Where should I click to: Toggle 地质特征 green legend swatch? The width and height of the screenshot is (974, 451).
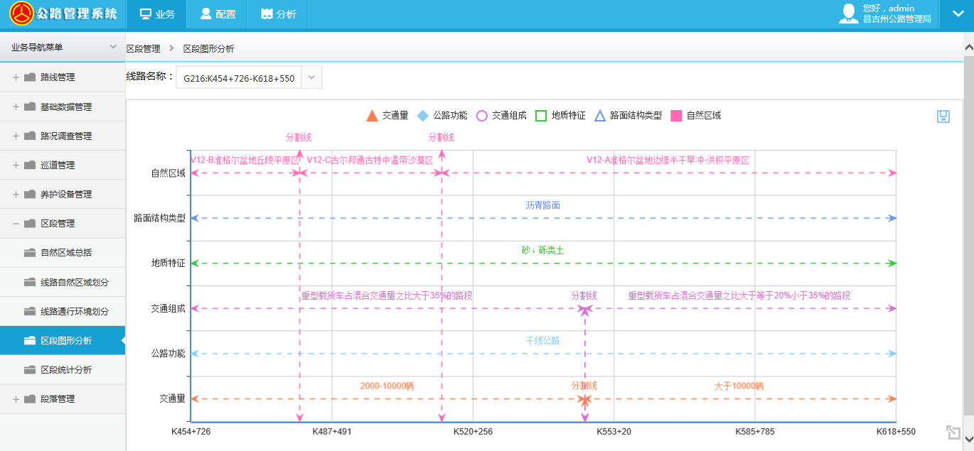pos(540,115)
